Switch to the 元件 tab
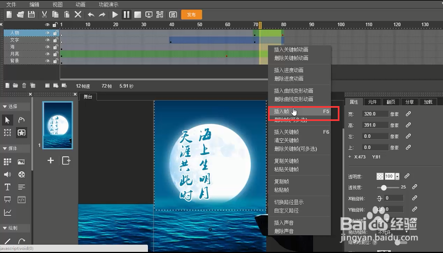The height and width of the screenshot is (253, 443). 372,102
